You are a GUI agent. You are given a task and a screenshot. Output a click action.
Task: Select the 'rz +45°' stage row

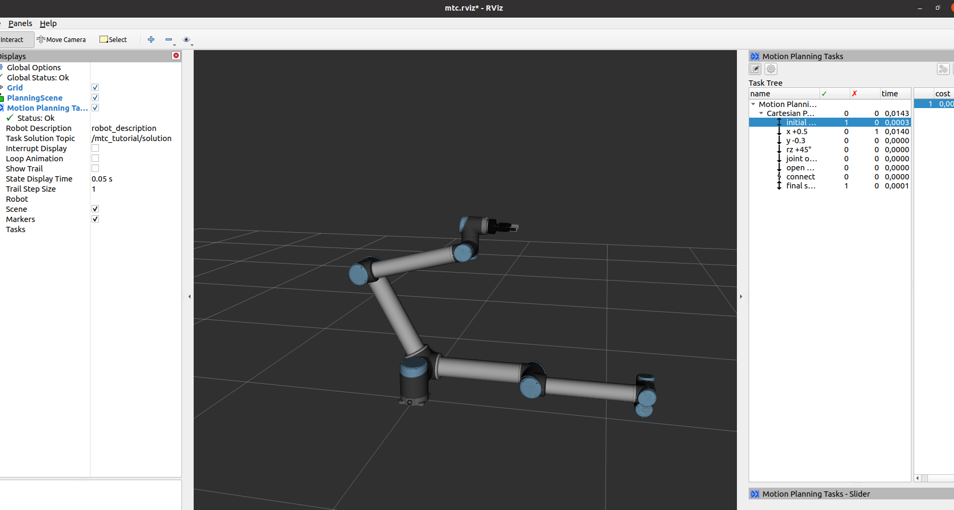[x=830, y=150]
